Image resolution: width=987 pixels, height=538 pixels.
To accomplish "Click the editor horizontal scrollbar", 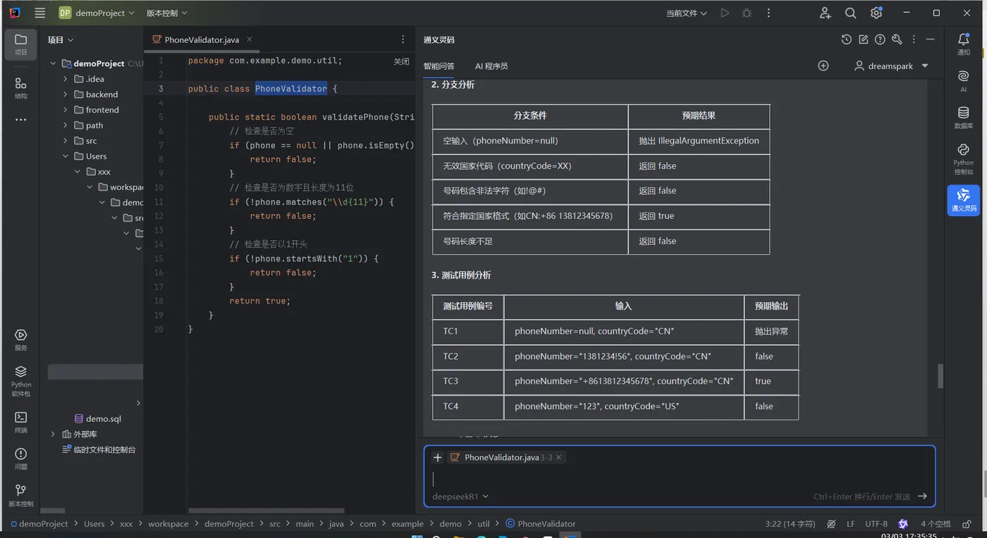I will pos(266,511).
